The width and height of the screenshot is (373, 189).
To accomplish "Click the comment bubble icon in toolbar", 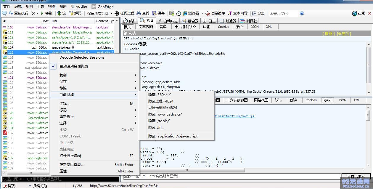I will tap(4, 13).
